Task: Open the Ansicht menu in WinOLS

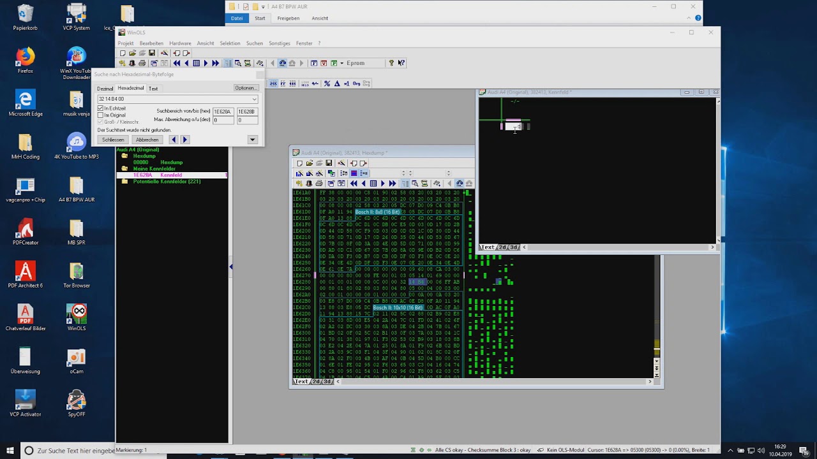Action: pos(206,43)
